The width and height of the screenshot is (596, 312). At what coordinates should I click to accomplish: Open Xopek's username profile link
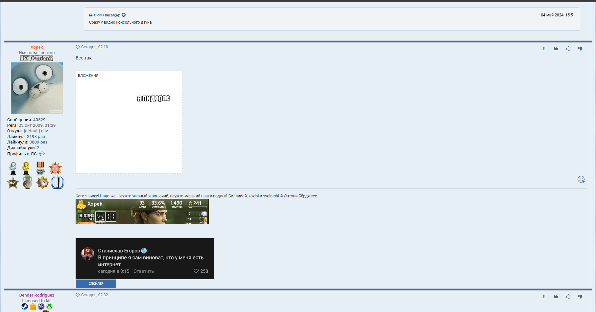[36, 47]
